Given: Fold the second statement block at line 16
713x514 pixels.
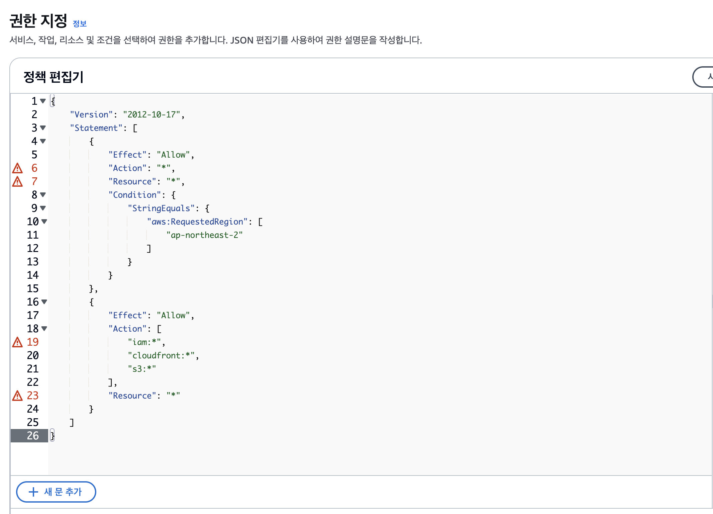Looking at the screenshot, I should pos(44,302).
